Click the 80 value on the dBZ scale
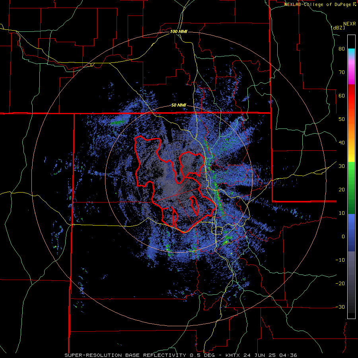This screenshot has height=358, width=358. (x=342, y=49)
